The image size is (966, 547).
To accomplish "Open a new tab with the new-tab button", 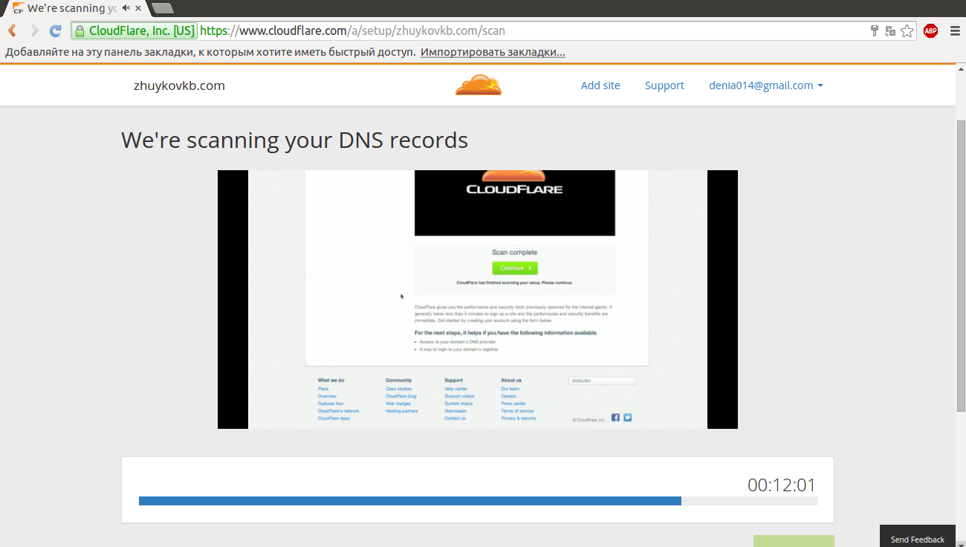I will pos(162,8).
